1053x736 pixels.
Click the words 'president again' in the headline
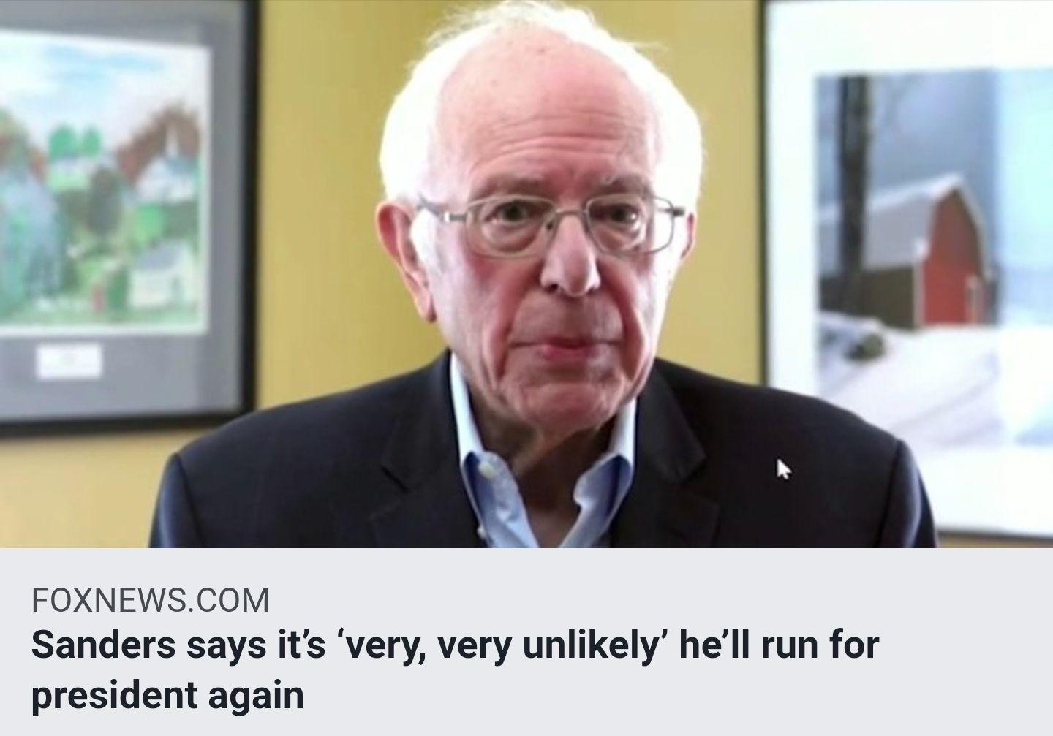coord(167,694)
